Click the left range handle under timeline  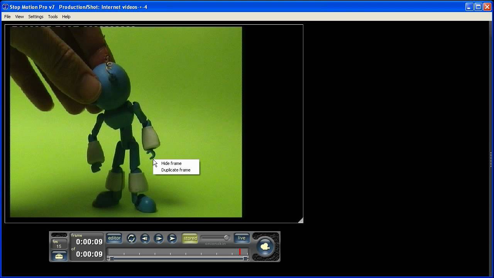click(112, 258)
